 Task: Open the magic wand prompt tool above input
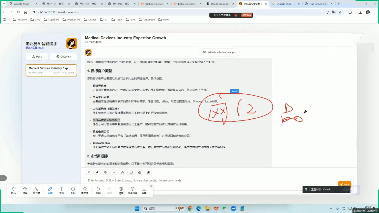point(114,172)
